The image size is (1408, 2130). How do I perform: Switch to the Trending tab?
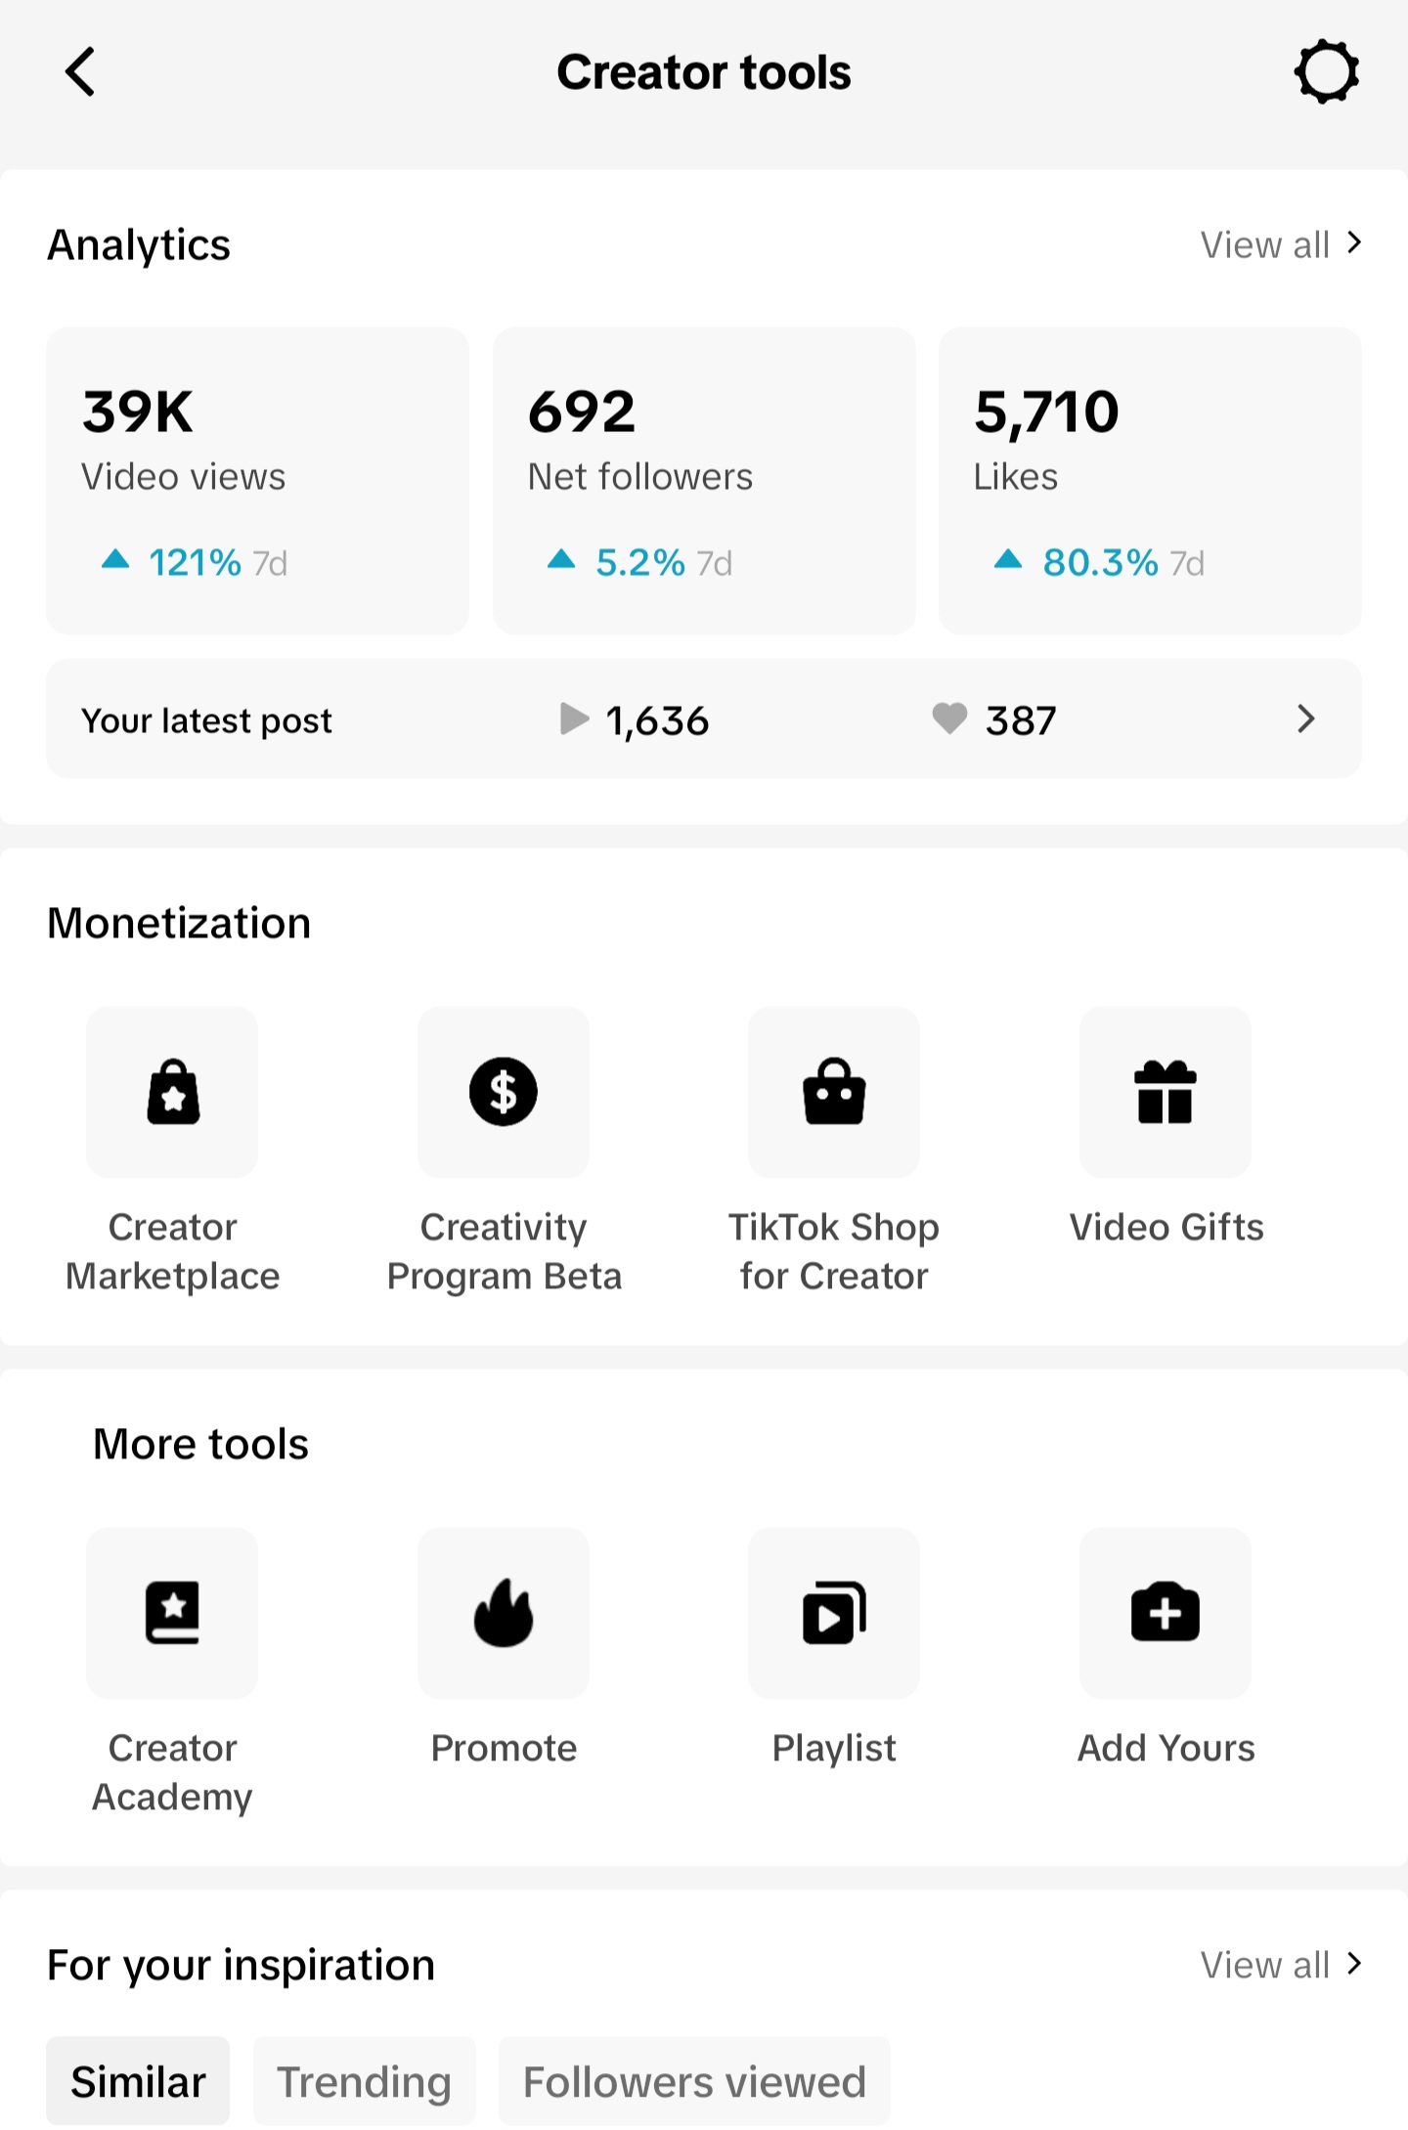[365, 2082]
